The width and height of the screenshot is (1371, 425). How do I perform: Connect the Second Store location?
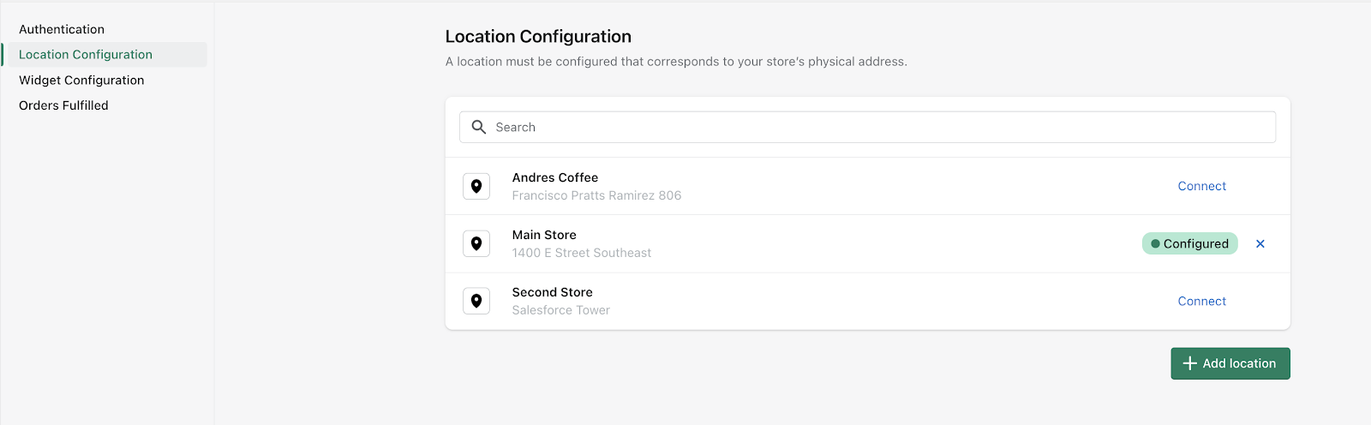(x=1201, y=301)
